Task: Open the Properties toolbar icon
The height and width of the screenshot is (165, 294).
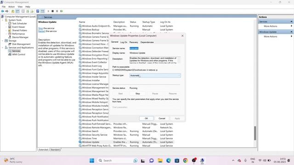Action: pyautogui.click(x=23, y=11)
